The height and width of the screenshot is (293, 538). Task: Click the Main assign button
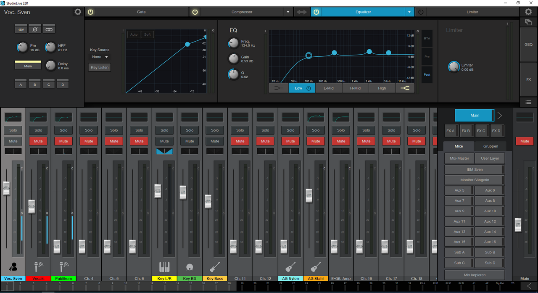click(x=28, y=66)
